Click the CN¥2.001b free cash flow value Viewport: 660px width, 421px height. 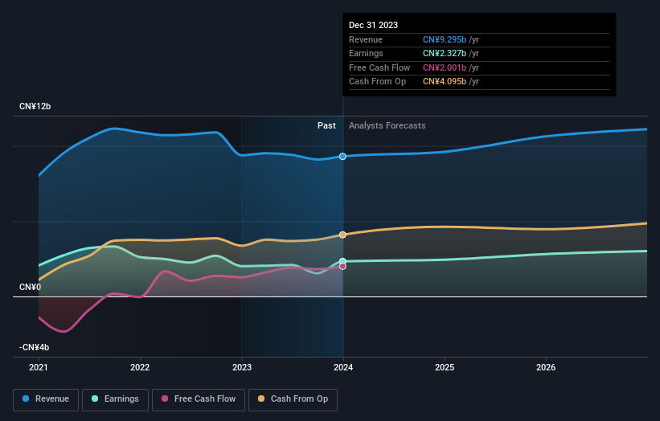point(445,67)
